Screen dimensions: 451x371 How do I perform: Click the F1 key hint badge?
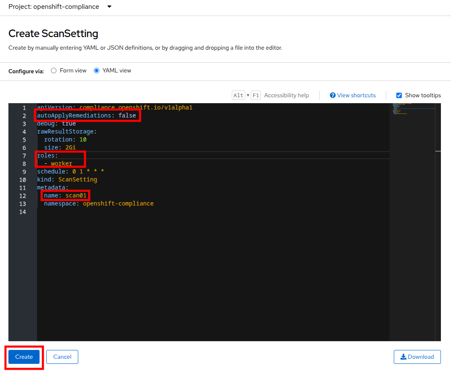click(x=256, y=95)
